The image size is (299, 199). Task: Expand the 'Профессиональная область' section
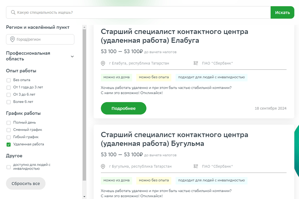[x=72, y=57]
